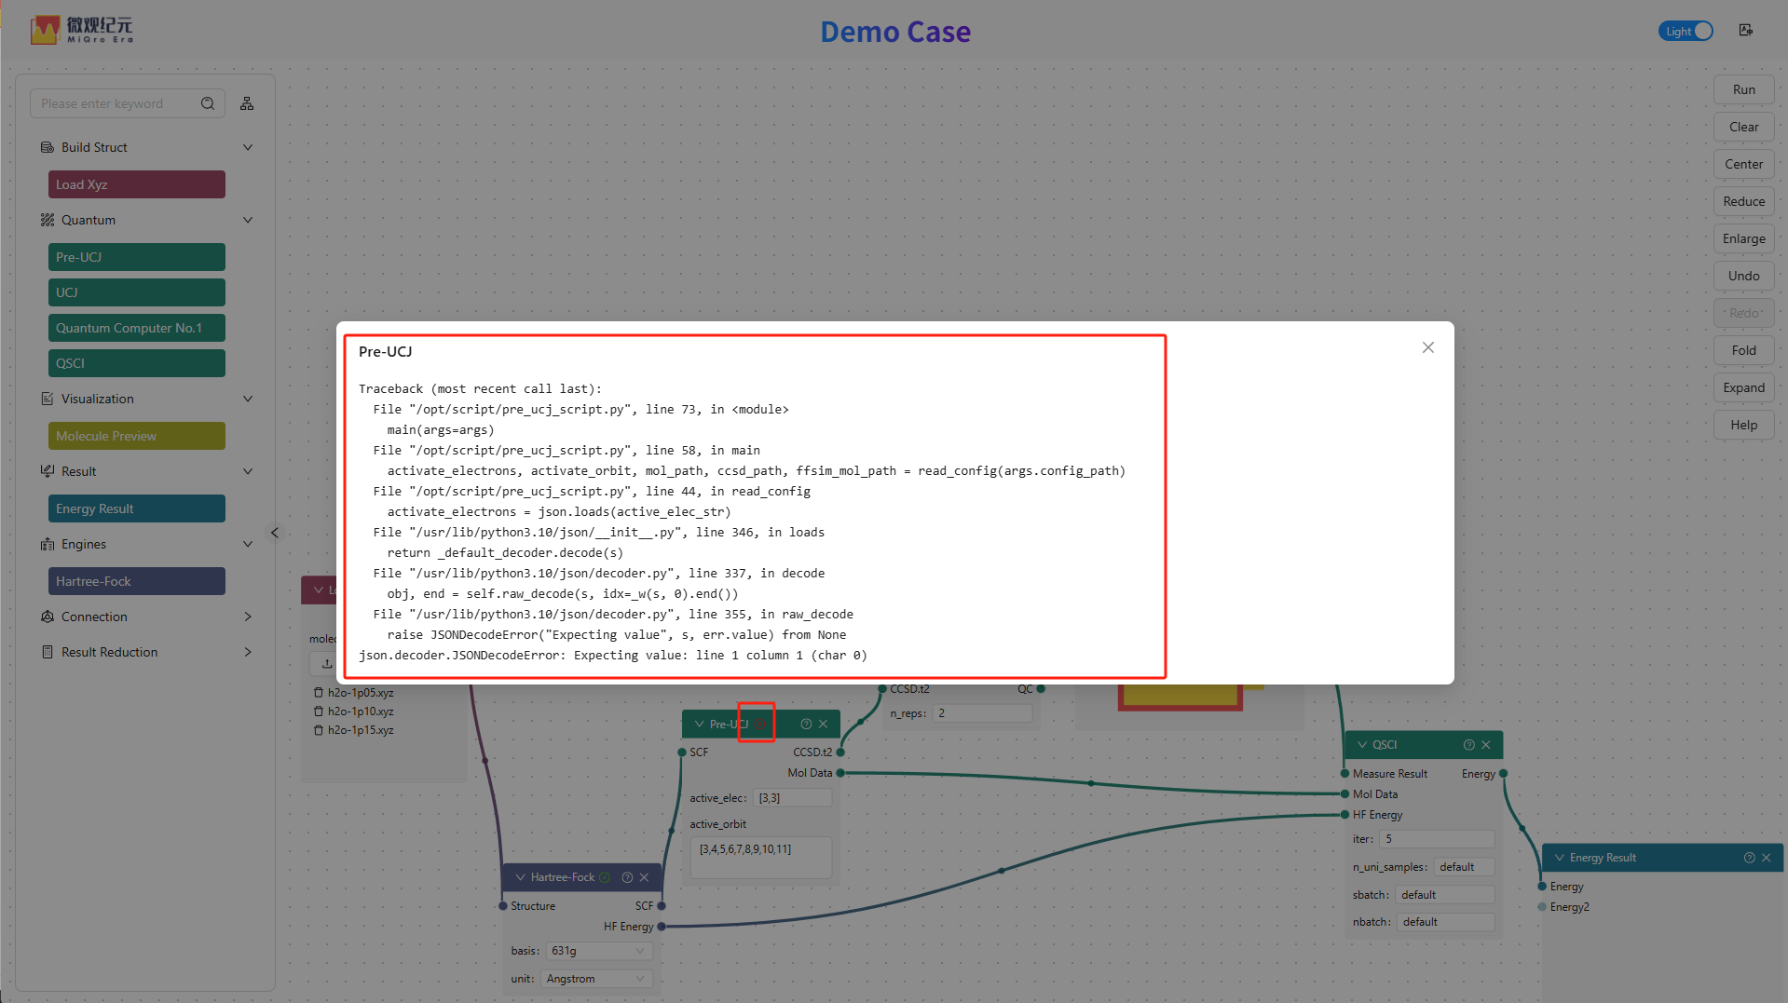Click the hierarchy tree icon beside search
The image size is (1788, 1003).
247,103
